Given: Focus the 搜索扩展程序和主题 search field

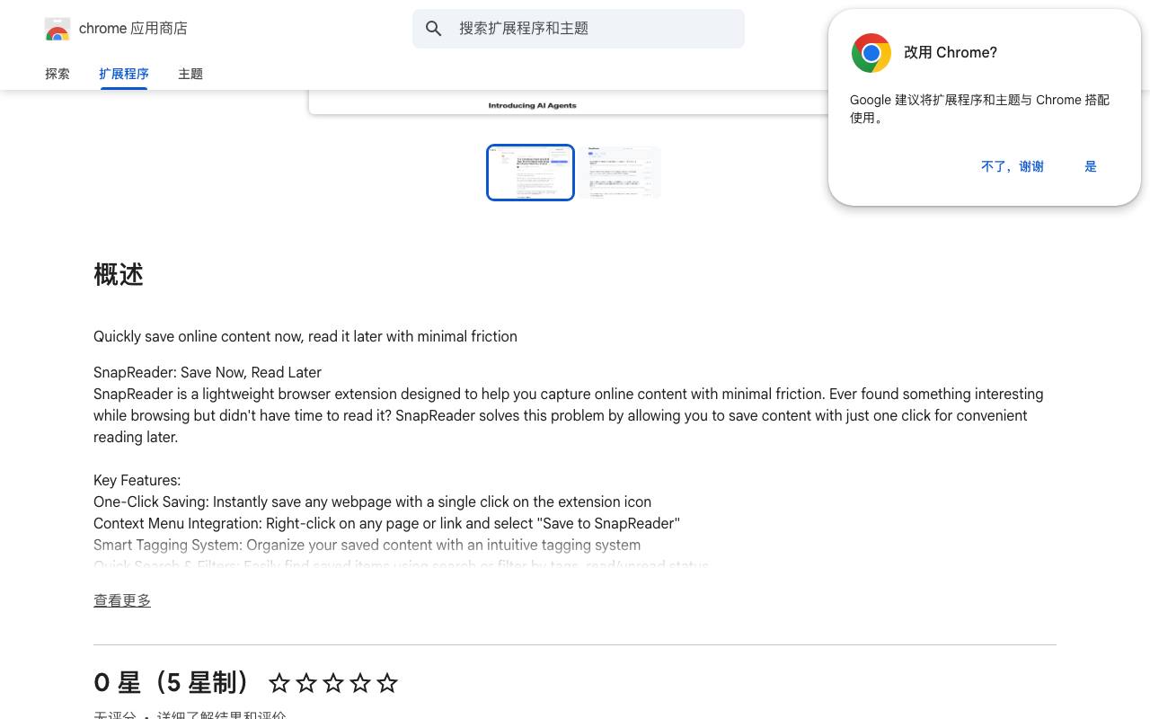Looking at the screenshot, I should [579, 29].
